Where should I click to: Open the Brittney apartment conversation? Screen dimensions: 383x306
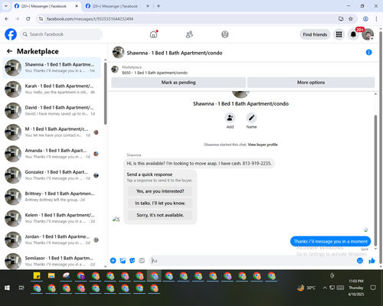[51, 197]
